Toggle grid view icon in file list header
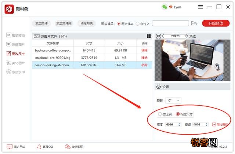The image size is (235, 154). pyautogui.click(x=149, y=36)
